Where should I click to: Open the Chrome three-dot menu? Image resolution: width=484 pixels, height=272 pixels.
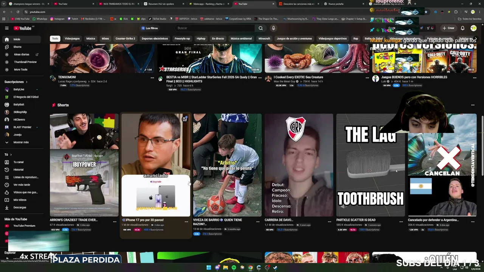pos(479,12)
